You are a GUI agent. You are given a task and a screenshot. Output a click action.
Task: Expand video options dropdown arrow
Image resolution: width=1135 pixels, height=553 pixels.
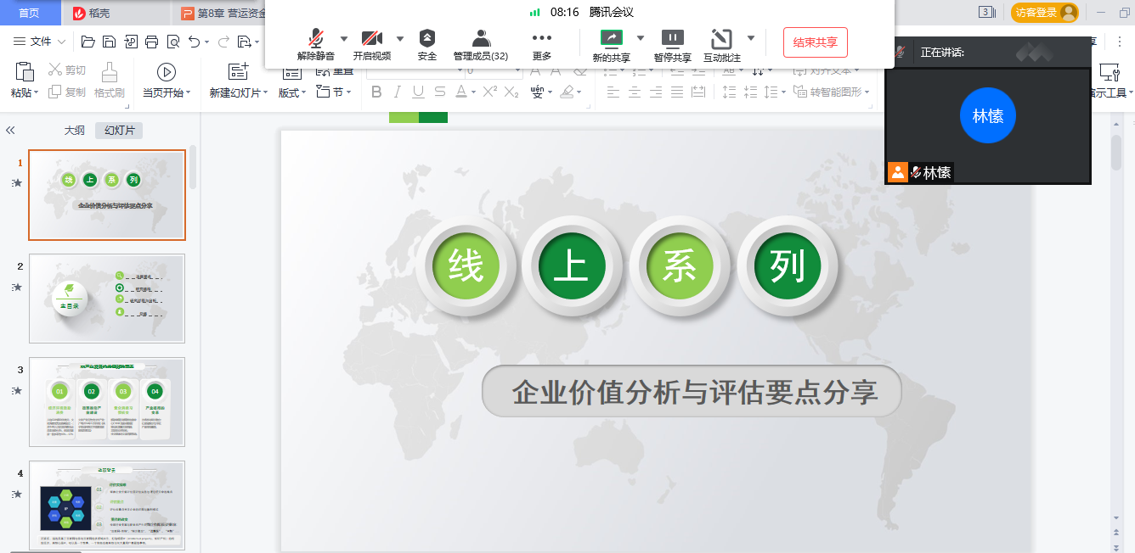[x=400, y=38]
